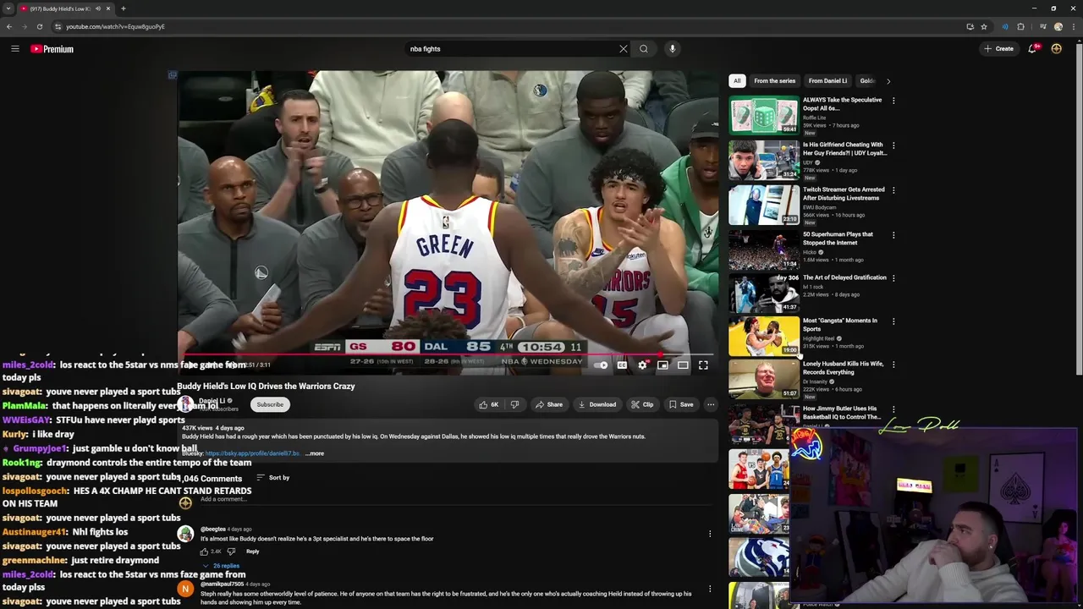Open the YouTube hamburger guide menu

point(14,49)
